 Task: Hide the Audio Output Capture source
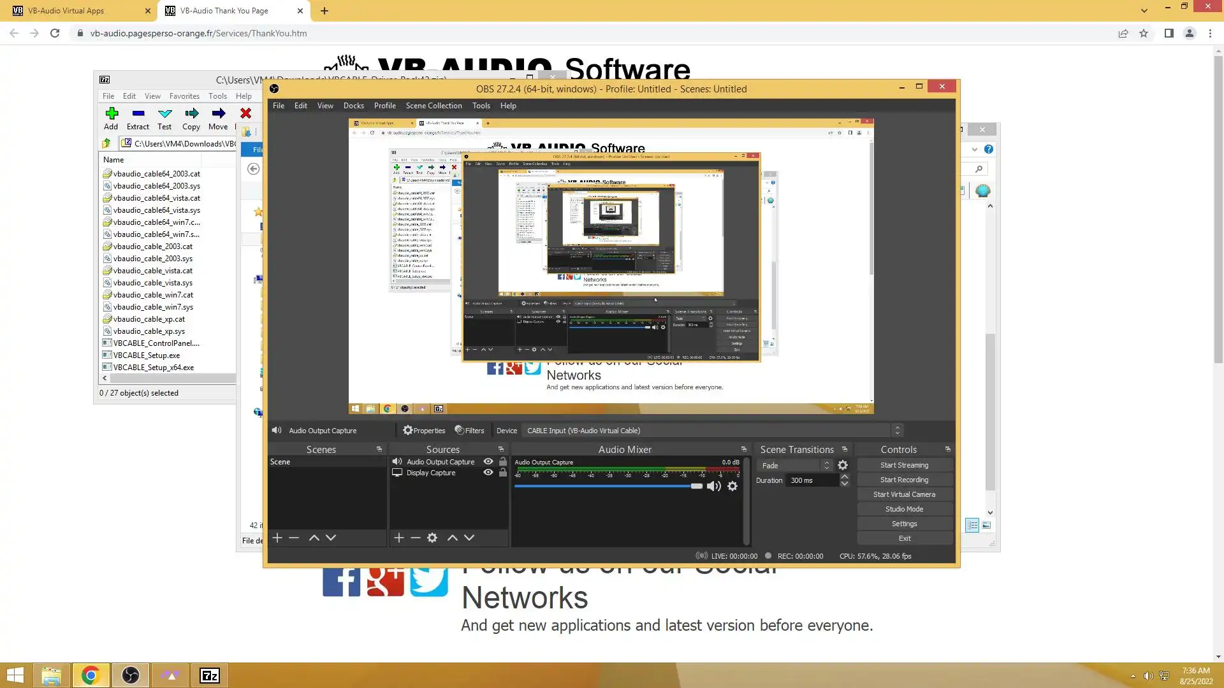488,462
